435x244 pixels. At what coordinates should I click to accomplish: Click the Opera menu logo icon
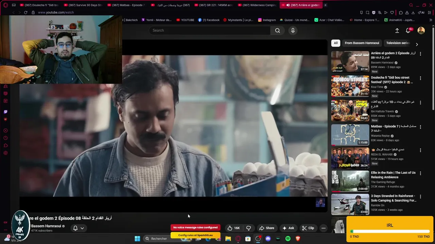(x=5, y=5)
